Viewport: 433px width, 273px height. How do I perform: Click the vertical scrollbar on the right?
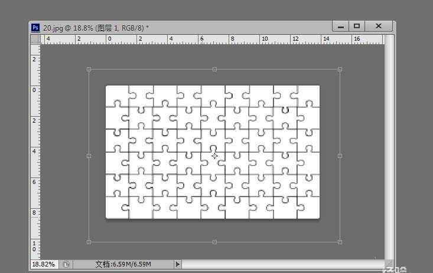[389, 147]
